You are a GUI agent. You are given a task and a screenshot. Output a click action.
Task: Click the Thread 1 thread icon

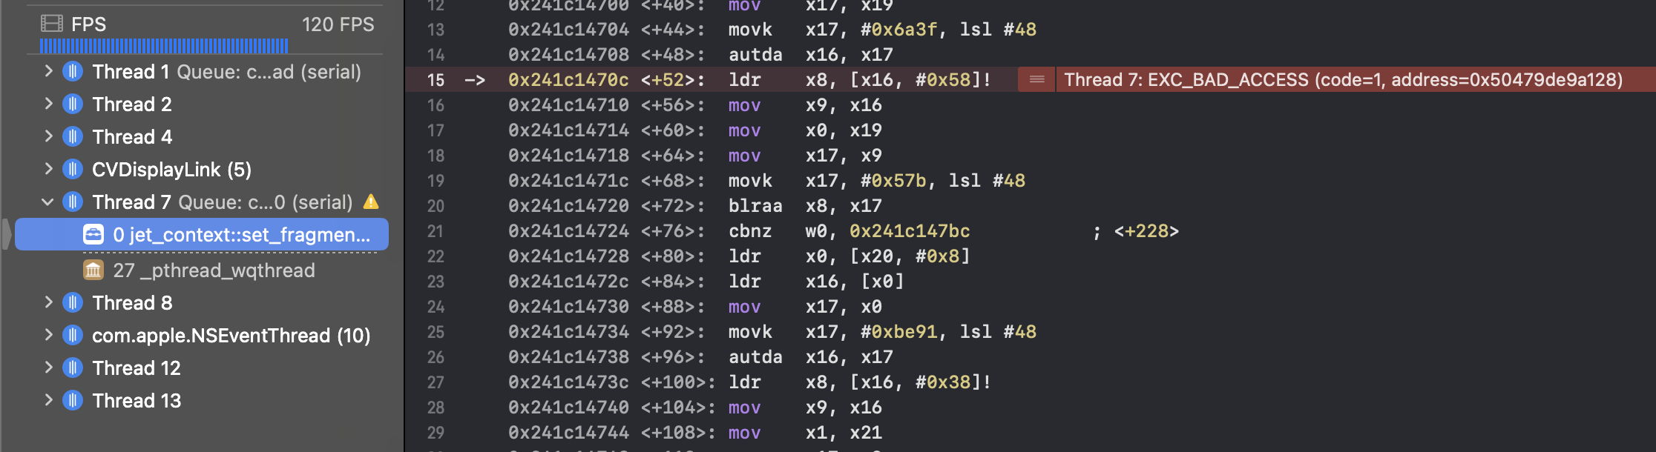(72, 72)
